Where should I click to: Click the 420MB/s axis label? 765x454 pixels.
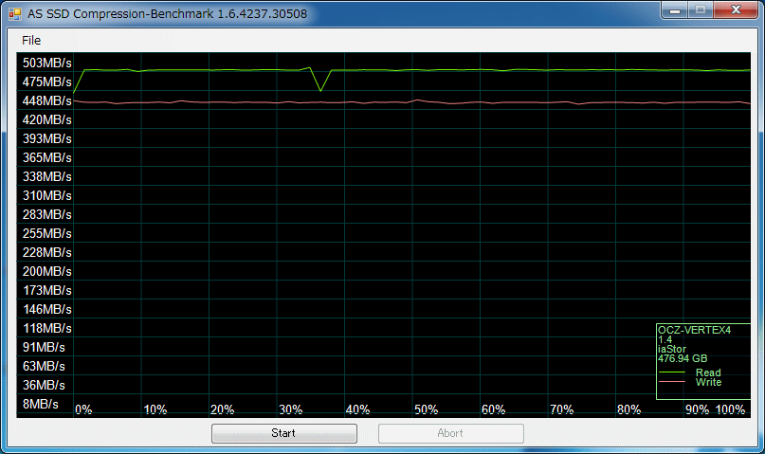pos(46,120)
